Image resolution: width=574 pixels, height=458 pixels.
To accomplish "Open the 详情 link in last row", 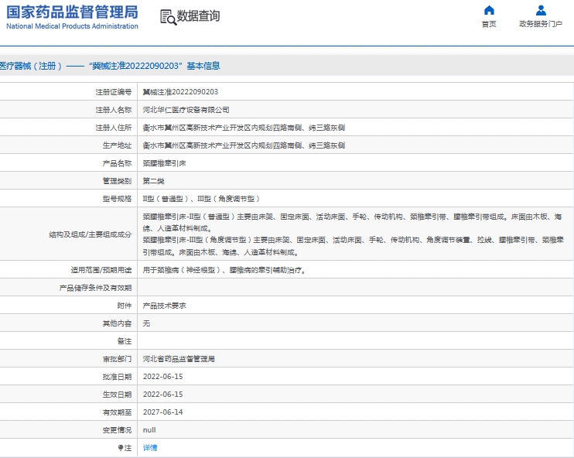I will tap(150, 448).
